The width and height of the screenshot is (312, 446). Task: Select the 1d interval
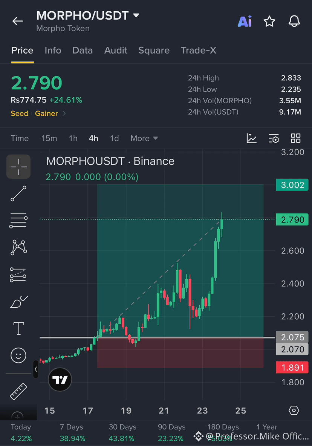pos(114,138)
